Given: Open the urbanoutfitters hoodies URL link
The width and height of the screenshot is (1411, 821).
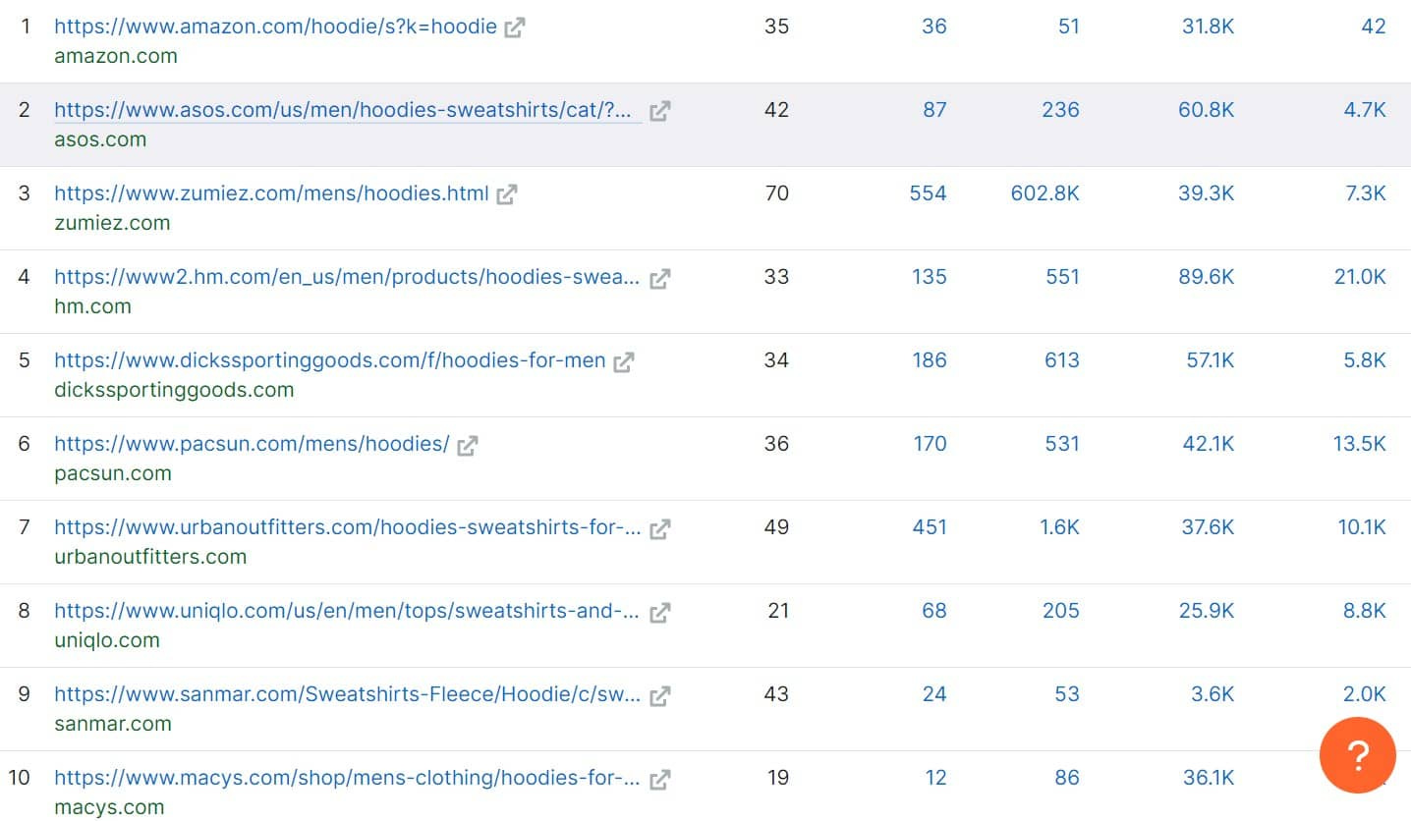Looking at the screenshot, I should 344,527.
